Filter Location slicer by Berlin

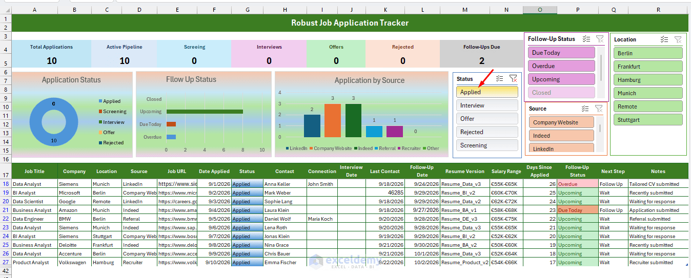[648, 53]
